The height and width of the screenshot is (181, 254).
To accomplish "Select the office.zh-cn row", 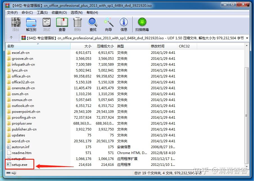I will point(125,76).
